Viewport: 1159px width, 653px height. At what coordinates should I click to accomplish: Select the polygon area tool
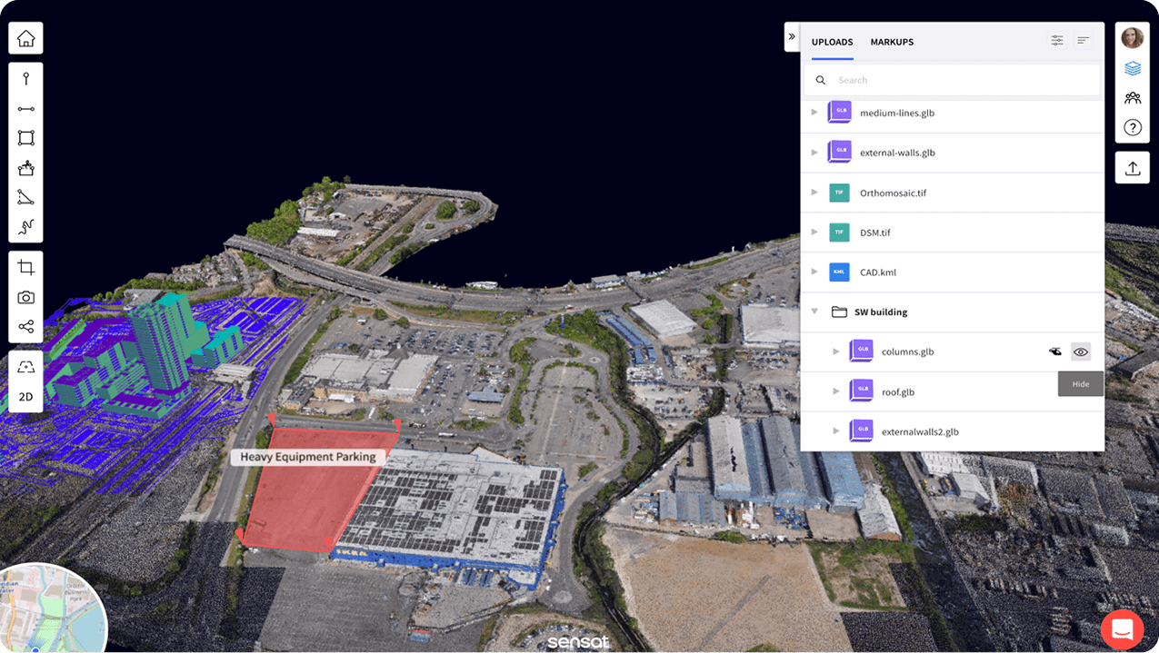25,138
